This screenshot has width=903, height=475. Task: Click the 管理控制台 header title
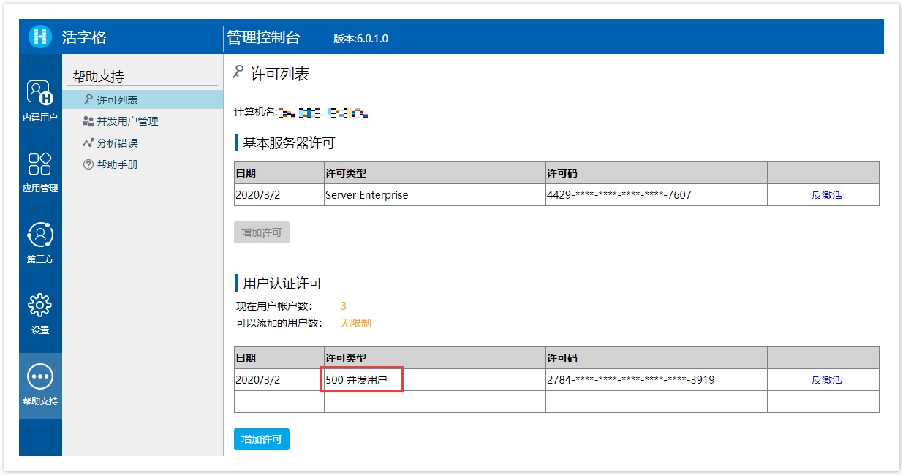263,37
